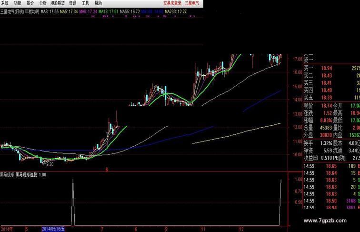Click the 最高 high price label
This screenshot has height=232, width=360.
click(x=338, y=113)
